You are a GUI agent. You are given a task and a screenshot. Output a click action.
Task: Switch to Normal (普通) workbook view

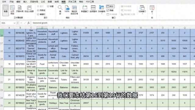click(5, 10)
